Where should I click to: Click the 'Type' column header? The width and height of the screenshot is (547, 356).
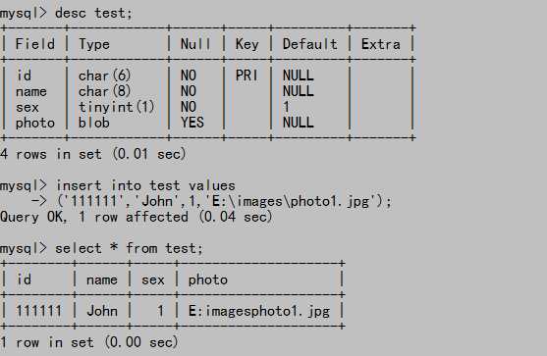tap(94, 44)
